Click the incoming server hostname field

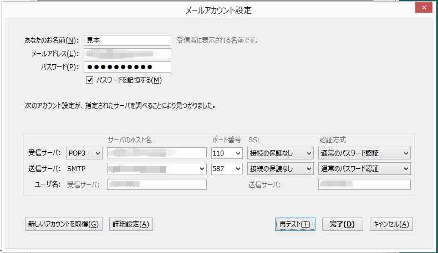pos(156,153)
